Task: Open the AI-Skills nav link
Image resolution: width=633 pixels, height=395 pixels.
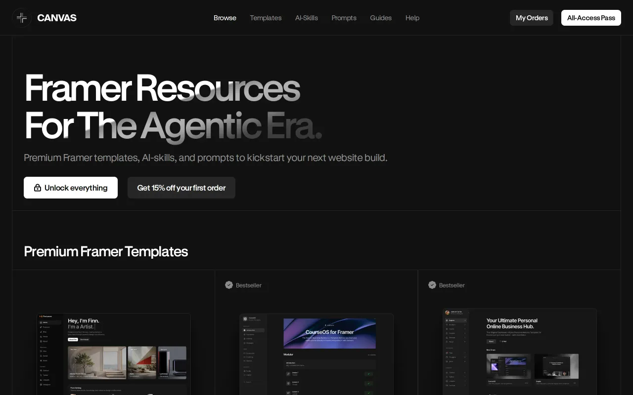Action: point(307,18)
